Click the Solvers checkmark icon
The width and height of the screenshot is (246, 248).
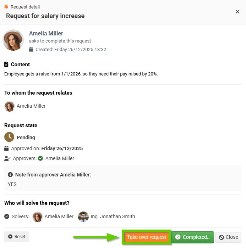point(7,216)
